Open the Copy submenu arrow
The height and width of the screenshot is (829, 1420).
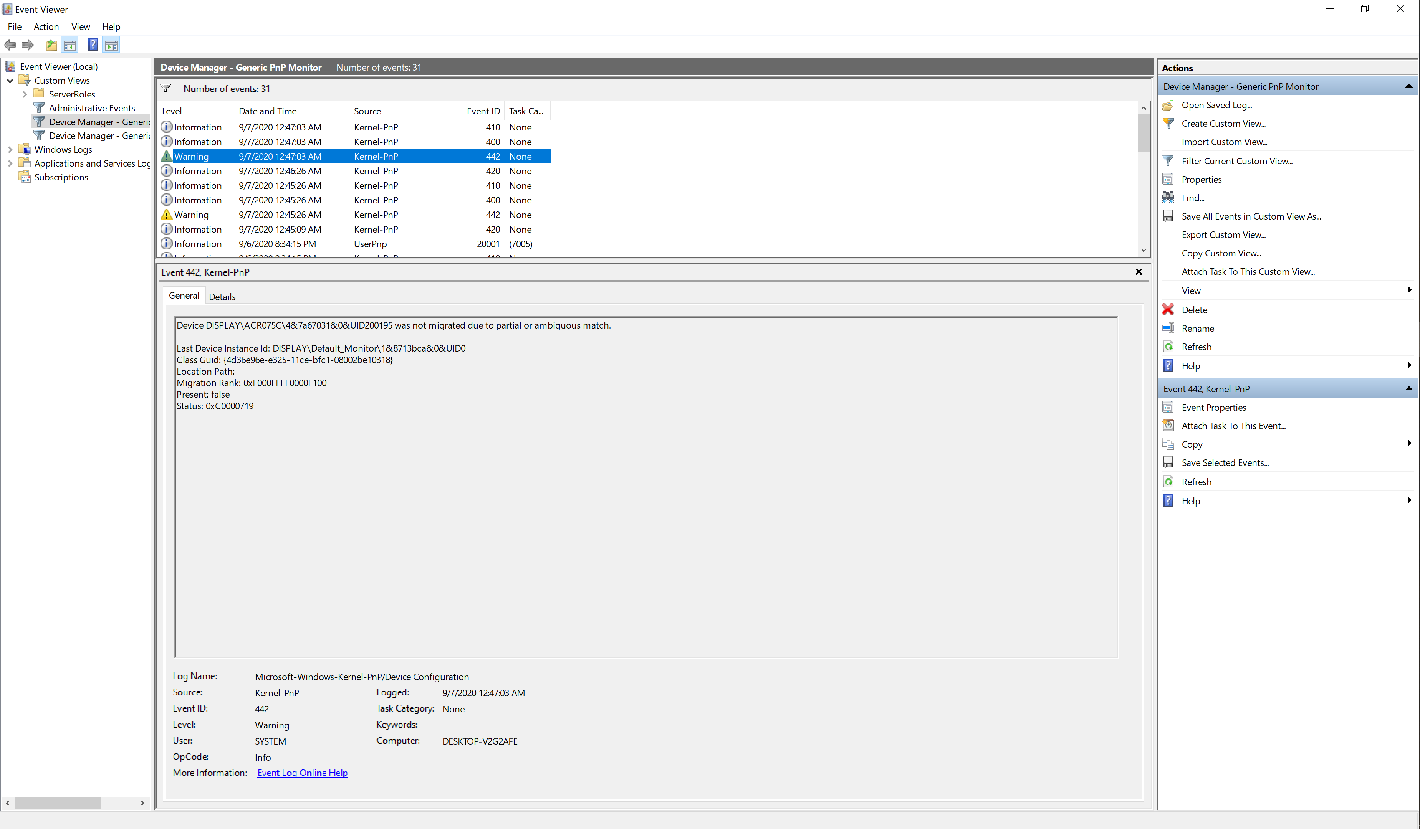pos(1409,444)
